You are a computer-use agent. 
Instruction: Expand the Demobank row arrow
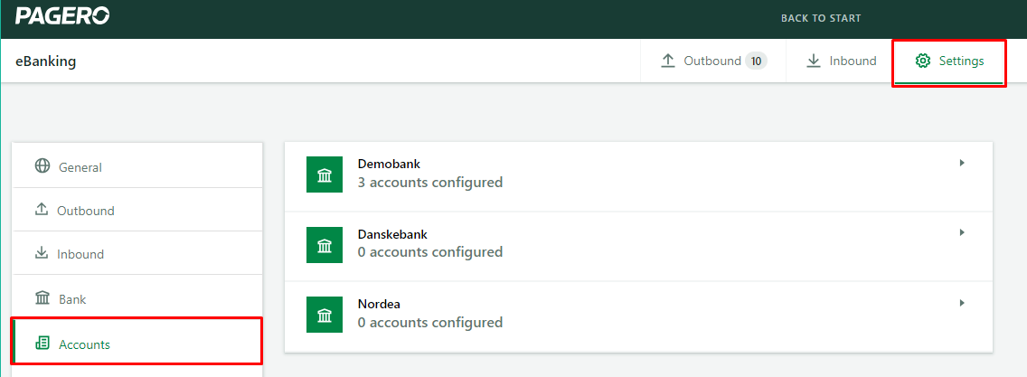(962, 163)
